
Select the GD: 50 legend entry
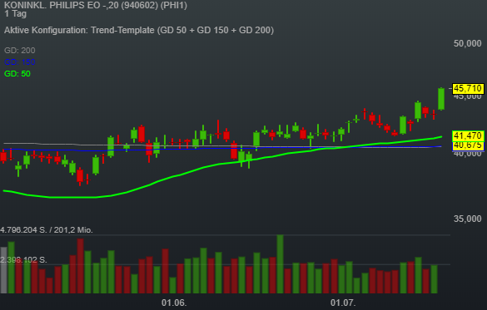tap(17, 74)
